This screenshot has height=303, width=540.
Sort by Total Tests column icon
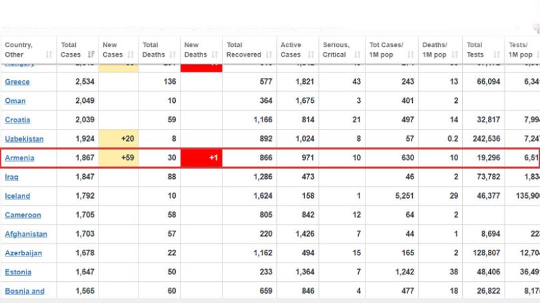point(497,54)
